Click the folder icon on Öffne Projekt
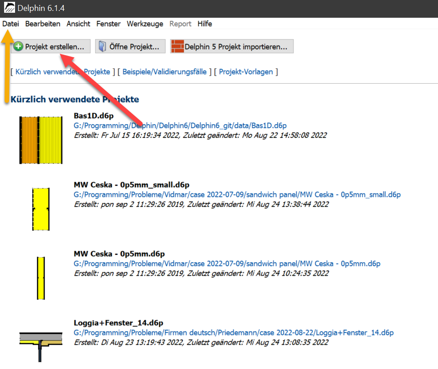Image resolution: width=438 pixels, height=369 pixels. tap(103, 46)
